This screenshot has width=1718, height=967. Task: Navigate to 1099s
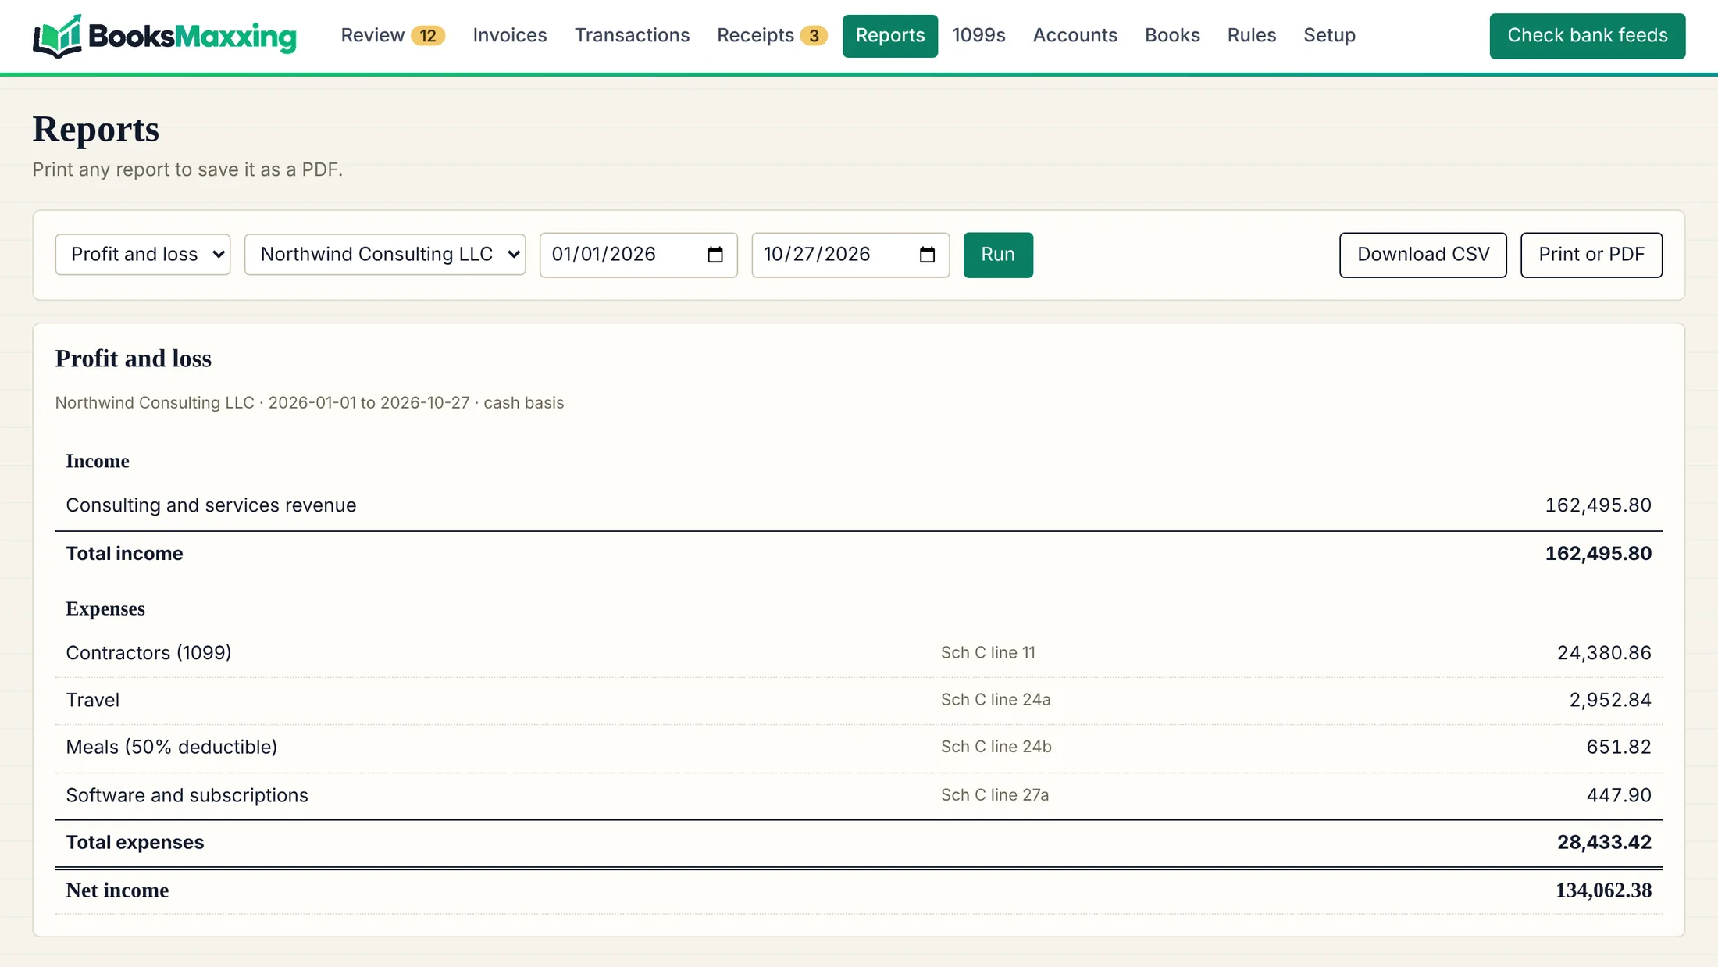[978, 36]
